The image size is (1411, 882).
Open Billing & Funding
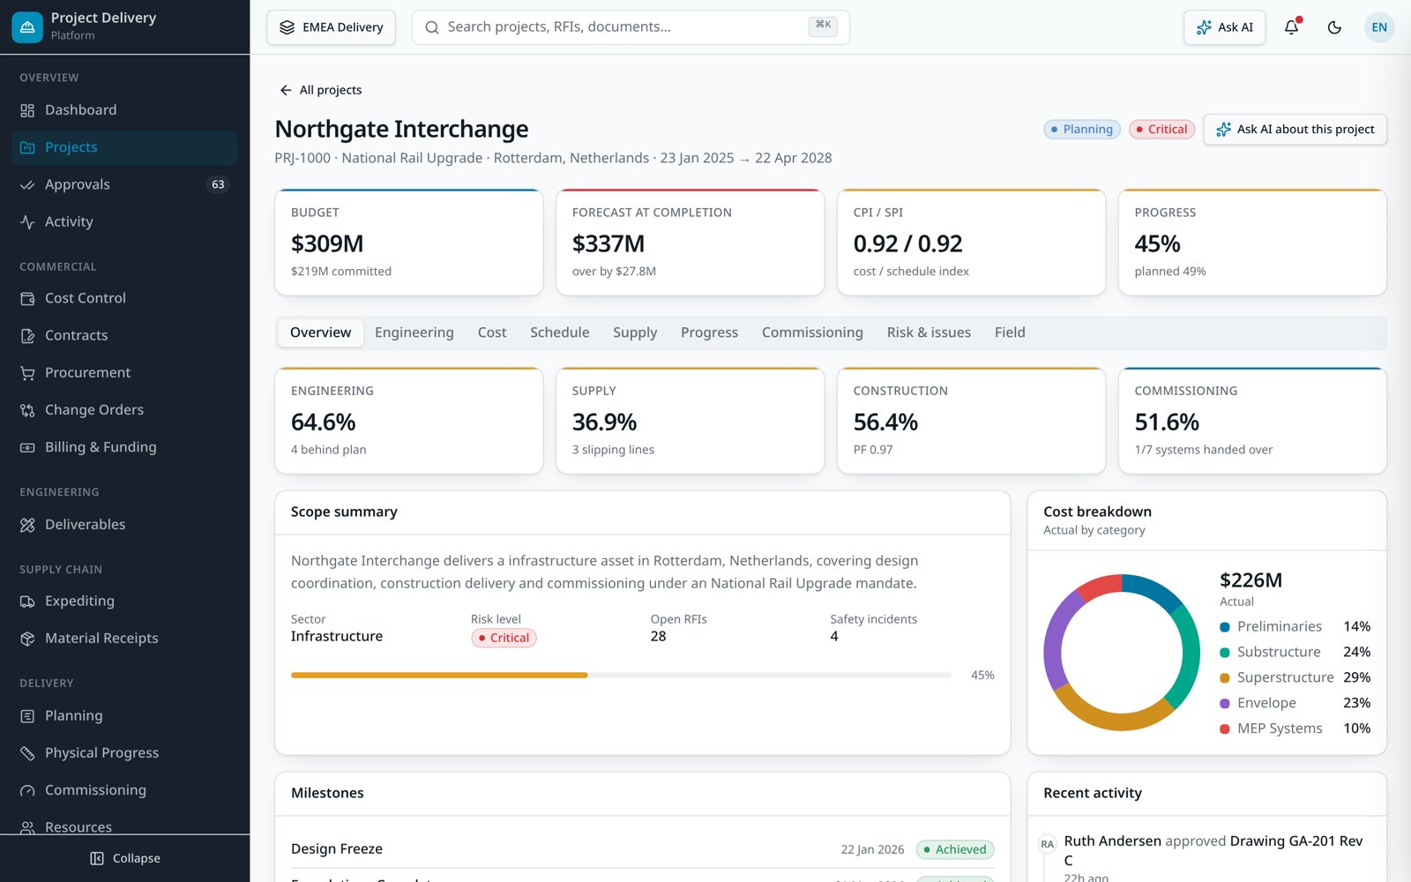124,447
